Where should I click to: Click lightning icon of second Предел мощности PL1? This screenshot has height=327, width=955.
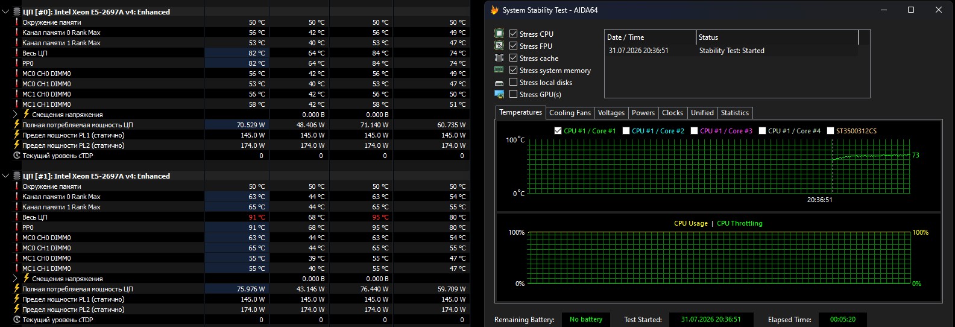click(x=17, y=299)
